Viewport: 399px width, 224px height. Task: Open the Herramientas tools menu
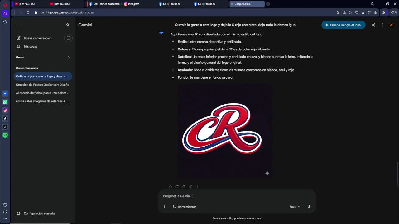[185, 207]
